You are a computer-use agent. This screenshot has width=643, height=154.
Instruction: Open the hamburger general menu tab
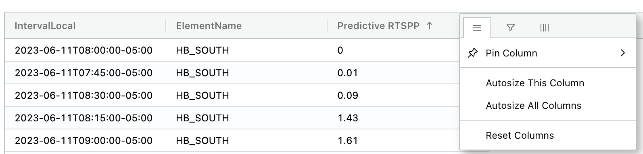point(477,28)
